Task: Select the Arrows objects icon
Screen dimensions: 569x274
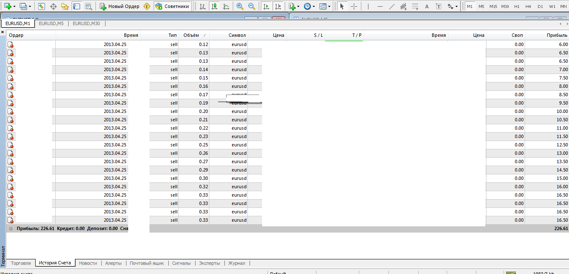Action: pyautogui.click(x=450, y=6)
